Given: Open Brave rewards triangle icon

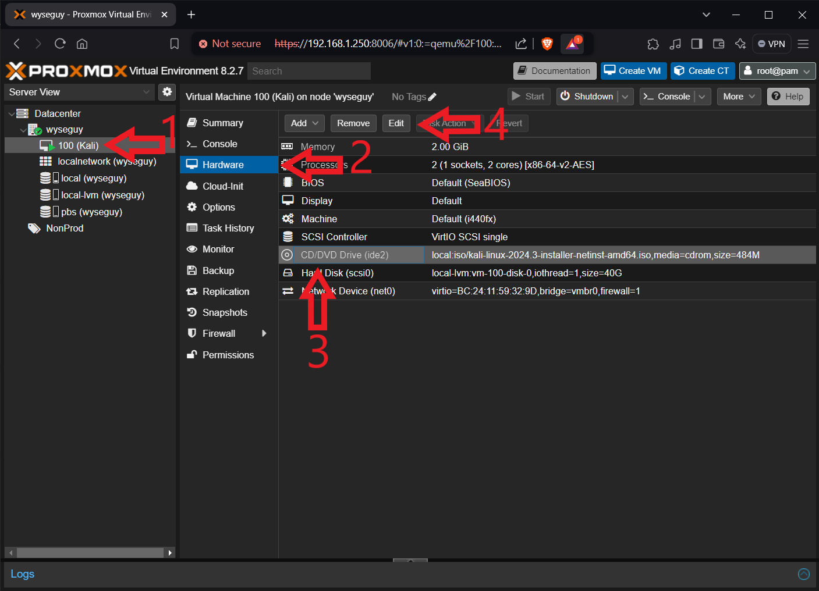Looking at the screenshot, I should pos(573,44).
